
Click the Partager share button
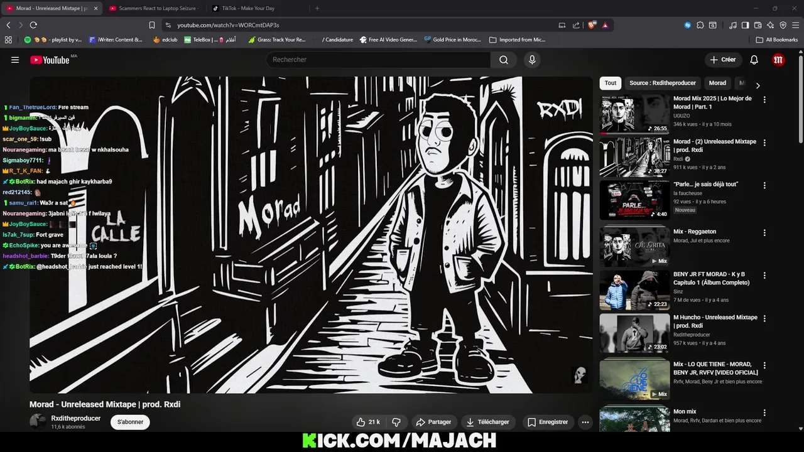coord(434,422)
